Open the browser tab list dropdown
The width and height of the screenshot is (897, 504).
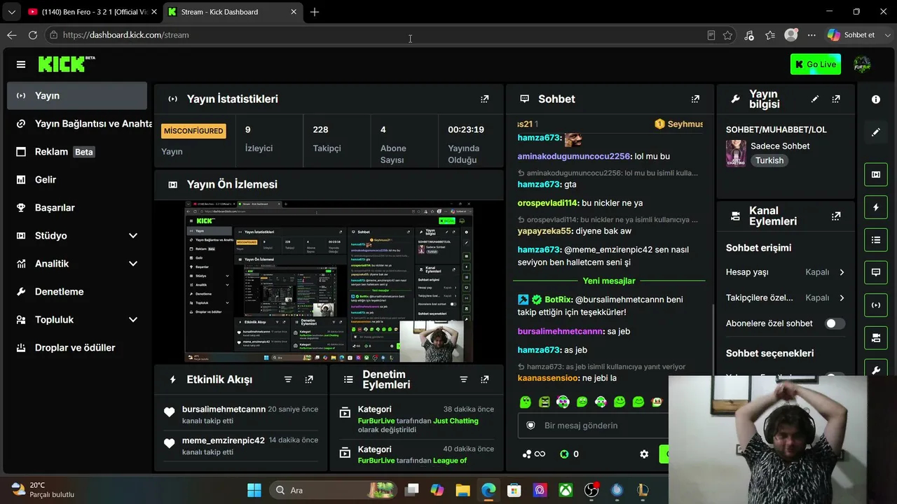point(12,12)
